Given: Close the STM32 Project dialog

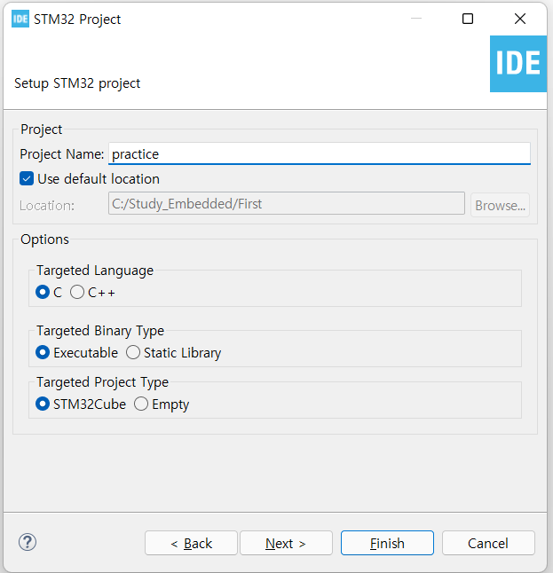Looking at the screenshot, I should [x=520, y=19].
